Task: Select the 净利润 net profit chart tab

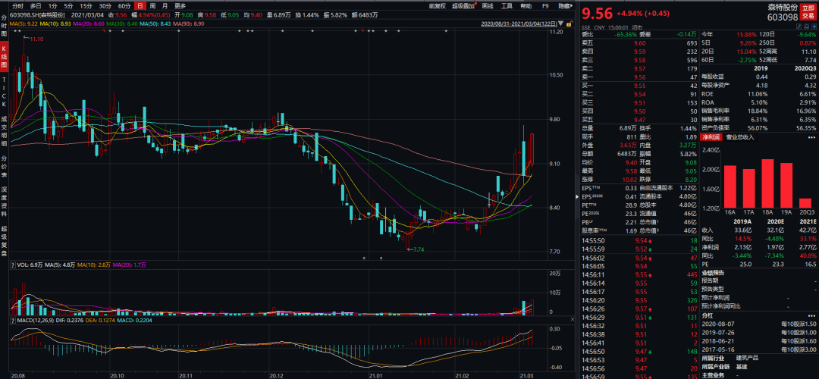Action: click(711, 137)
